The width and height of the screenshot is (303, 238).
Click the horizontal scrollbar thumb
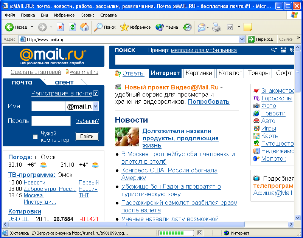pos(127,224)
